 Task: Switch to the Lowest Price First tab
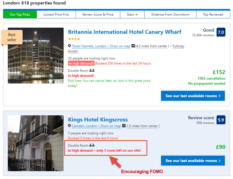pyautogui.click(x=56, y=14)
